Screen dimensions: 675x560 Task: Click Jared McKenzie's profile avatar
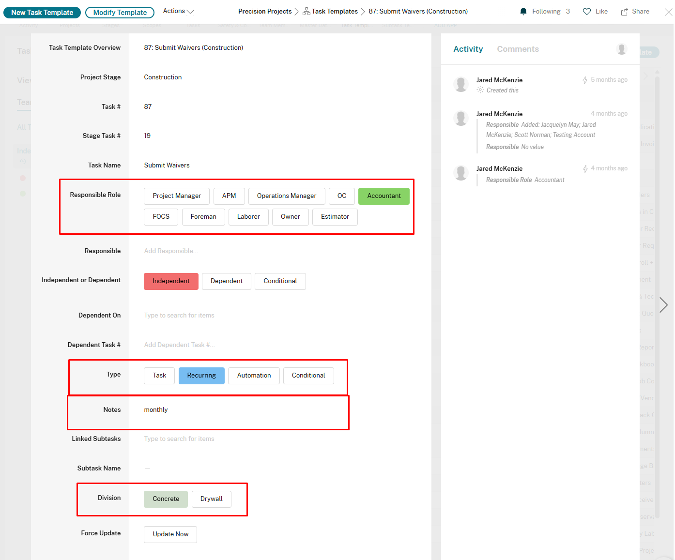point(460,84)
